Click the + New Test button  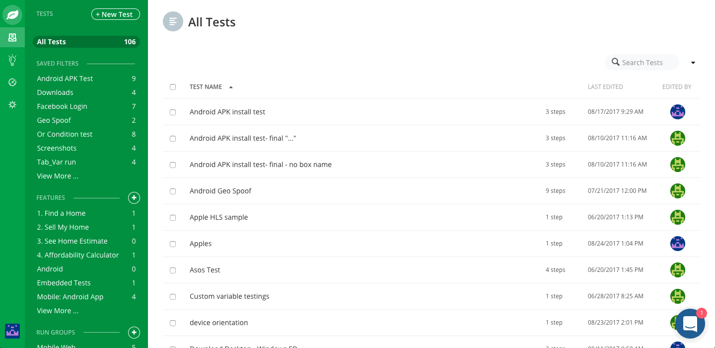pos(116,14)
